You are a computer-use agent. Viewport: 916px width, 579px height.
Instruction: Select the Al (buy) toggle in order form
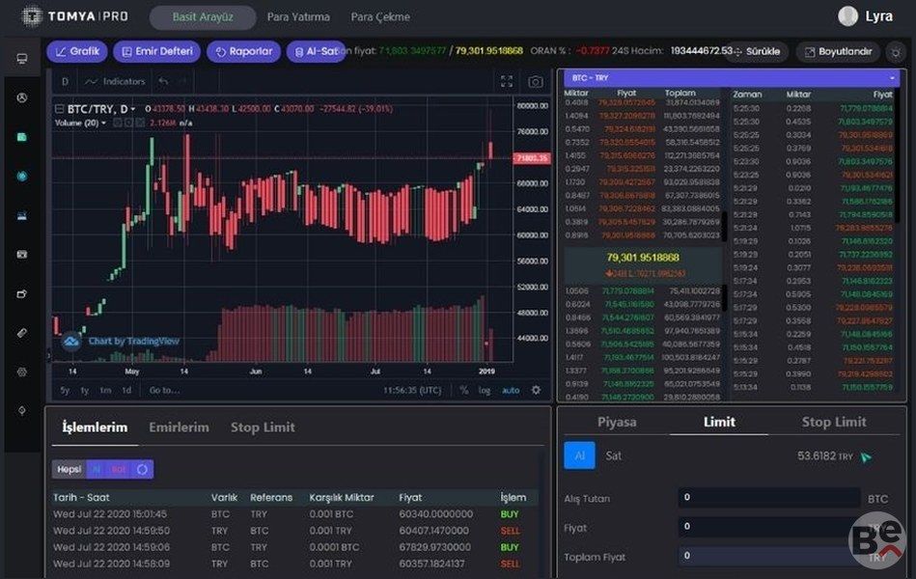click(579, 455)
